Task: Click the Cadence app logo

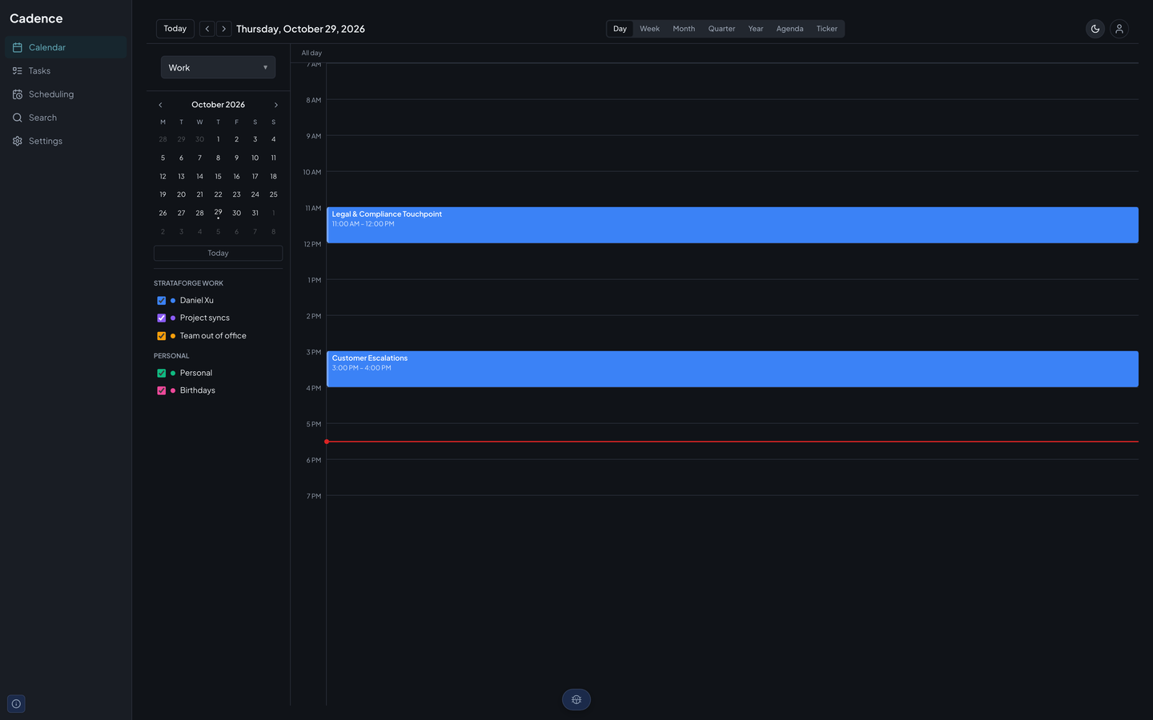Action: pyautogui.click(x=36, y=18)
